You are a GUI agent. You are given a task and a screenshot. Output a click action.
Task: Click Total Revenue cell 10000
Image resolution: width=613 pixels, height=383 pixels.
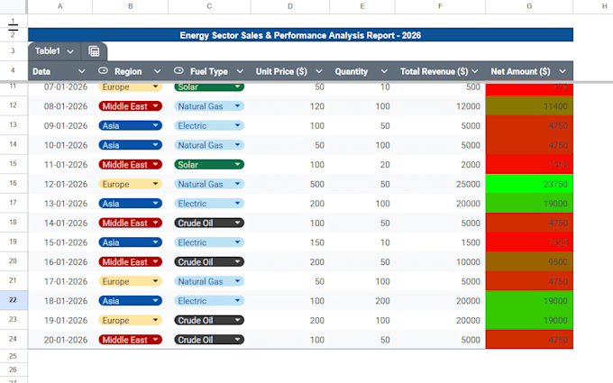pyautogui.click(x=440, y=262)
